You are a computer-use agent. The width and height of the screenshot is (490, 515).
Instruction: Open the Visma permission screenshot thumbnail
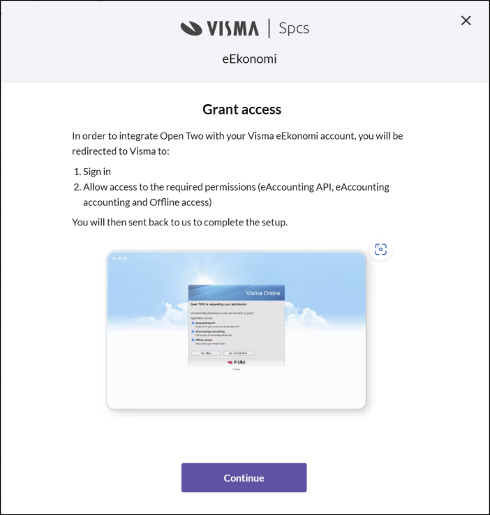(236, 330)
